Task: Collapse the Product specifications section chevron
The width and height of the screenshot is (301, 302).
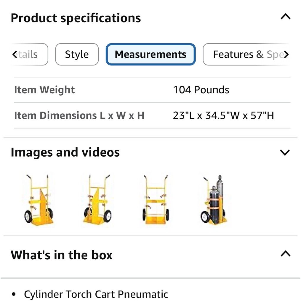Action: (x=285, y=17)
